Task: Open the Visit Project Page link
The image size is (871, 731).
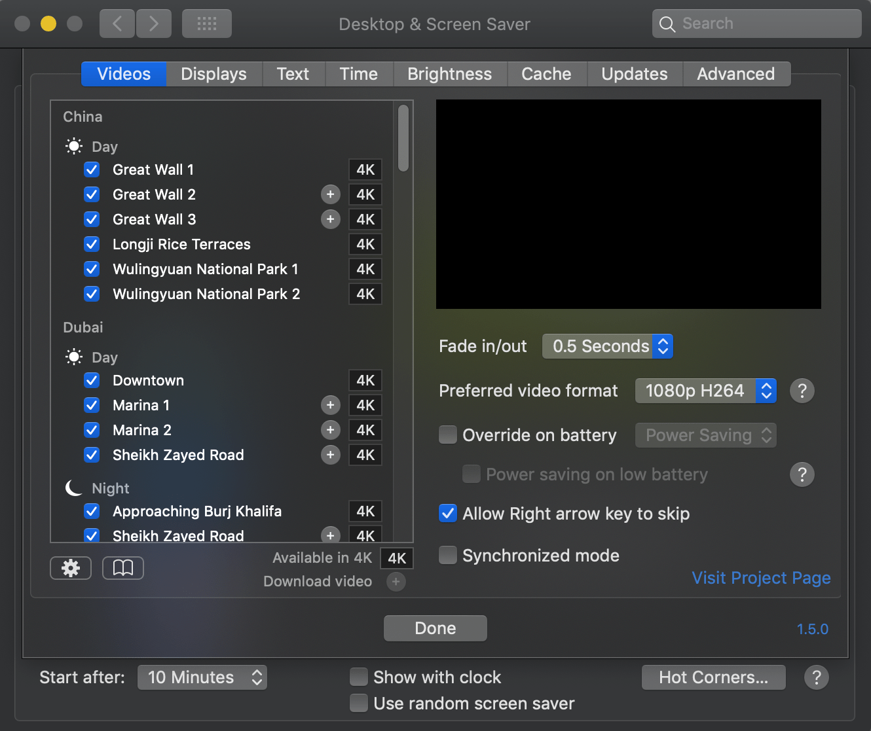Action: pos(762,578)
